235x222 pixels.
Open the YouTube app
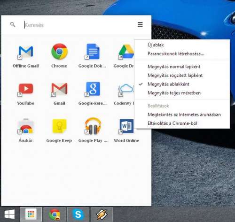[25, 90]
